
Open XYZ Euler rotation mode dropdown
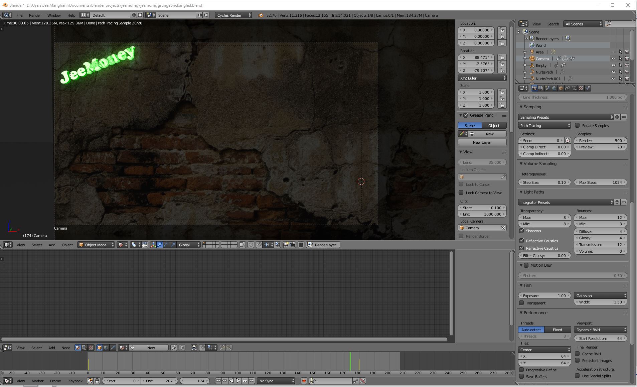click(482, 78)
